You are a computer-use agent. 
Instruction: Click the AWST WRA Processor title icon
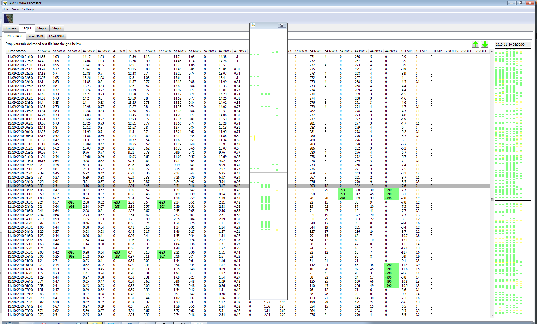[x=5, y=3]
